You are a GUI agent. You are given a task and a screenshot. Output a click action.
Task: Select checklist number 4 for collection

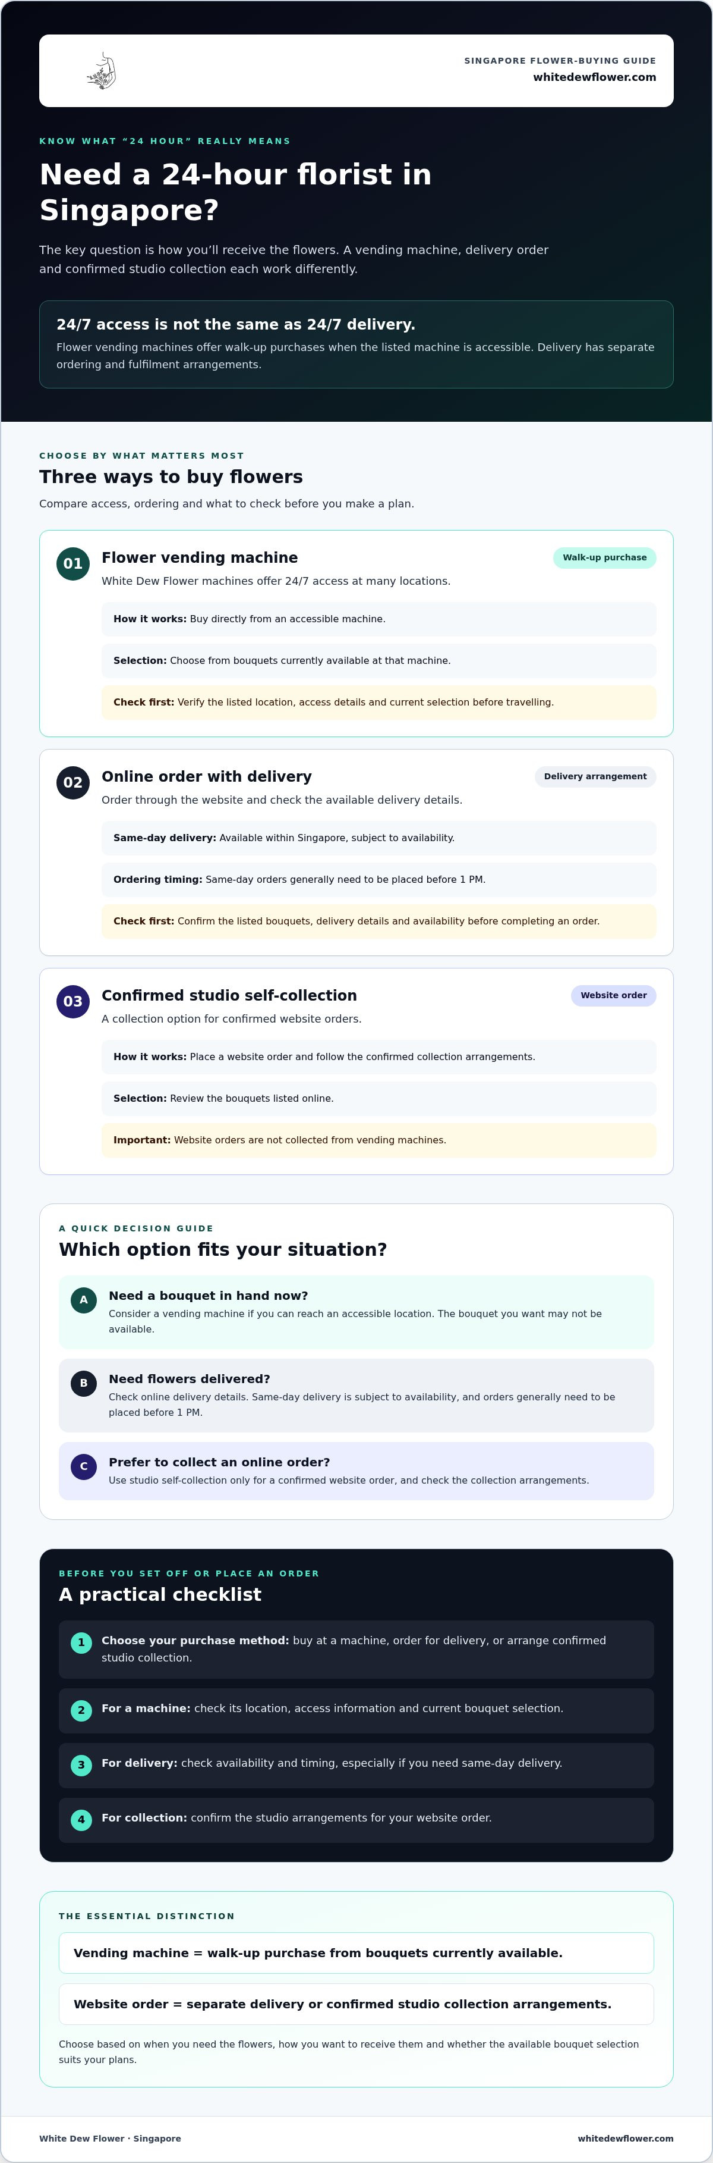[81, 1820]
